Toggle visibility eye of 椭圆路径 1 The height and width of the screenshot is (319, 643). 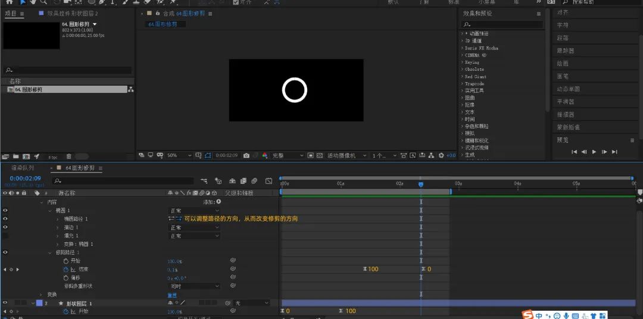tap(5, 218)
